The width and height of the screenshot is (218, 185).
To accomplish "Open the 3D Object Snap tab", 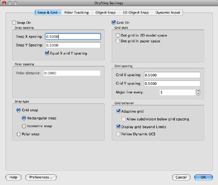I will click(x=135, y=13).
